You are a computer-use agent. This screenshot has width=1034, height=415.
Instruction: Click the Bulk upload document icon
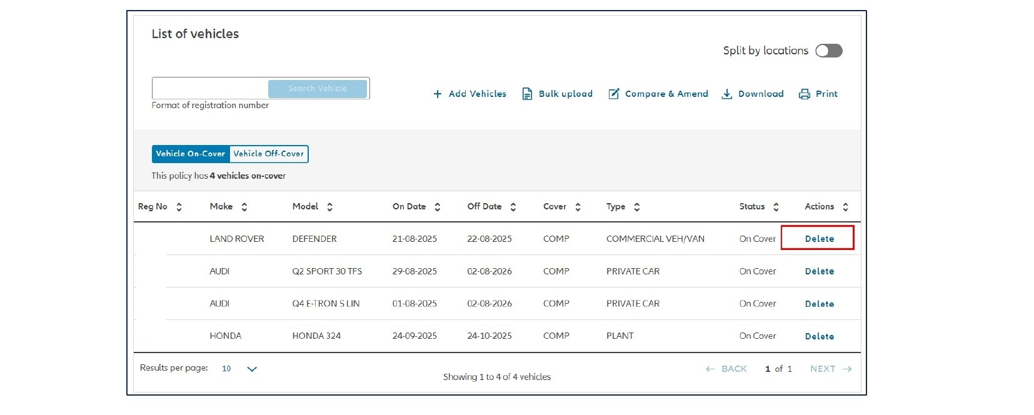(x=527, y=94)
